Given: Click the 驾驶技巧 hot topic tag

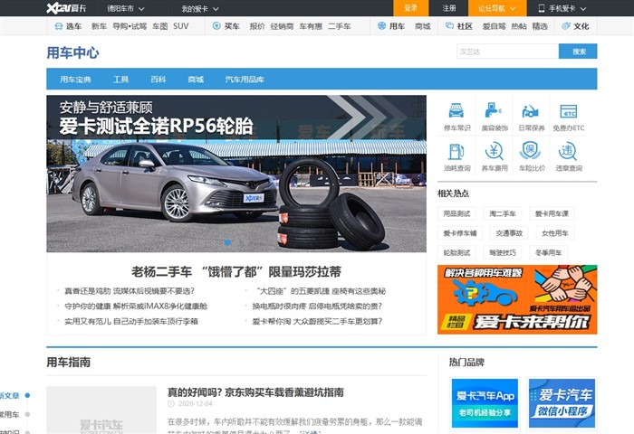Looking at the screenshot, I should (503, 253).
